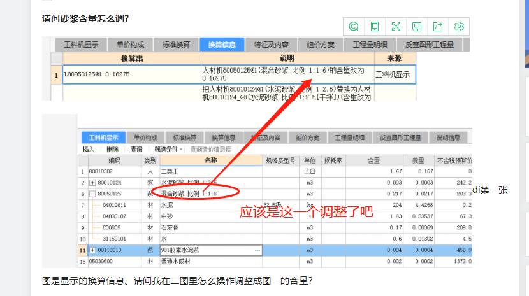
Task: Open 单价构成 tab in top panel
Action: (130, 45)
